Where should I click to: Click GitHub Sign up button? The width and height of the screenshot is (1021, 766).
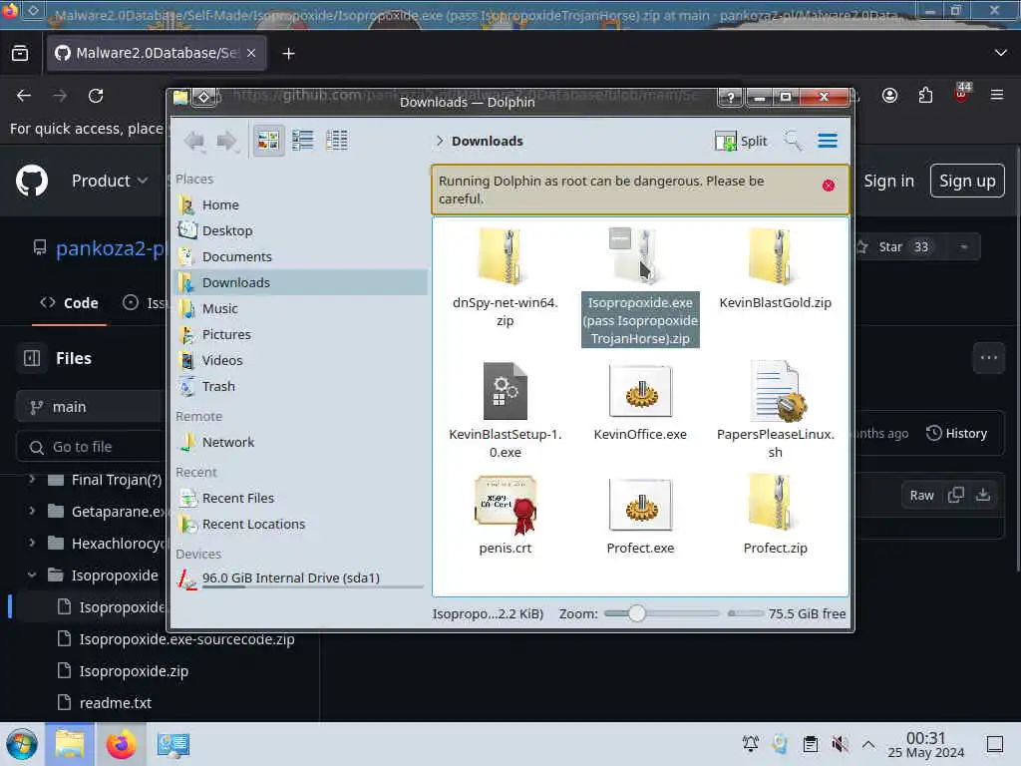tap(967, 181)
